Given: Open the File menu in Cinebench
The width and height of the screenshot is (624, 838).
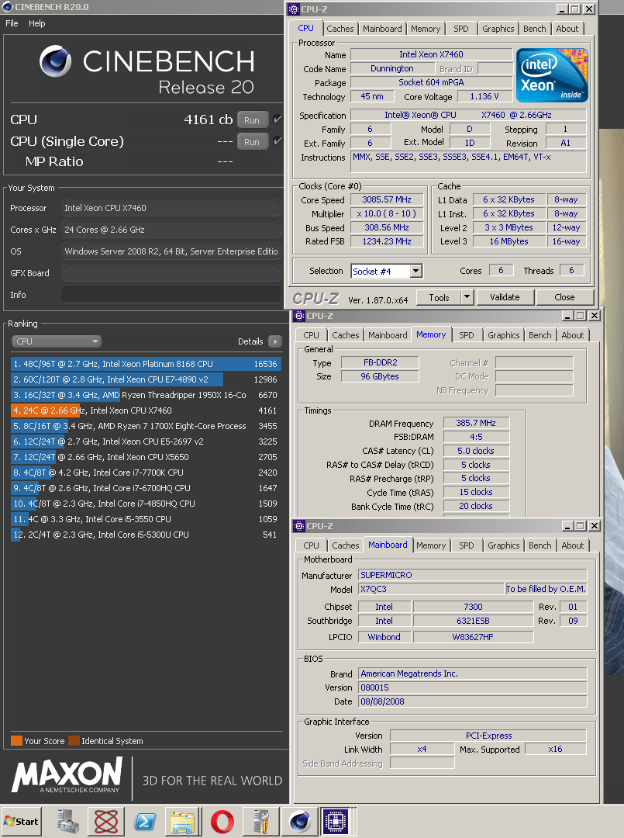Looking at the screenshot, I should (x=12, y=23).
